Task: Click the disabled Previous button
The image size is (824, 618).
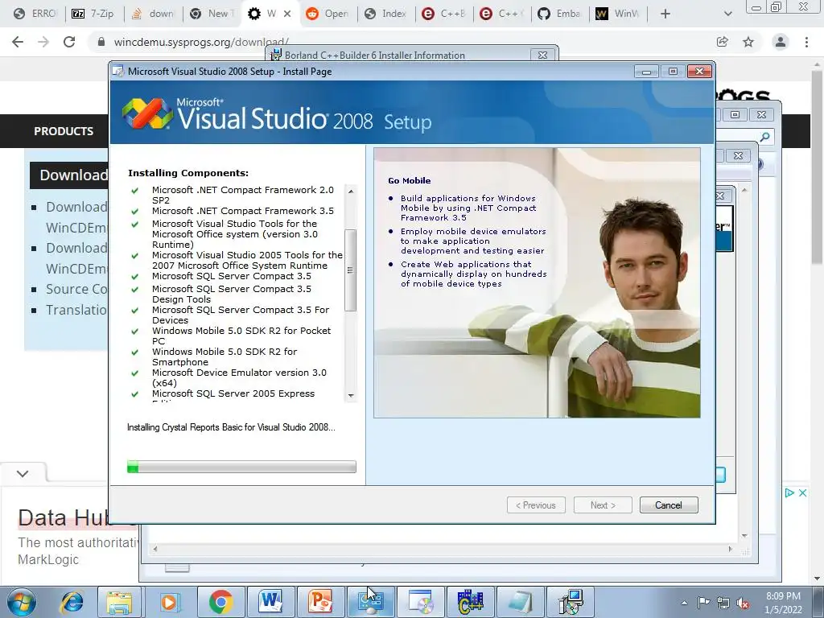Action: click(x=536, y=505)
